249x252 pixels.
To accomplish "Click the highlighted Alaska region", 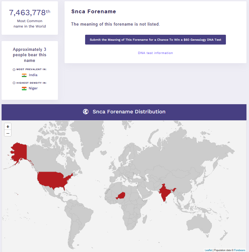I will pyautogui.click(x=19, y=152).
